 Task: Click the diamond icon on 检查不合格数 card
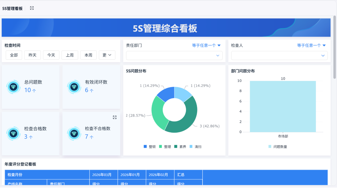(74, 133)
